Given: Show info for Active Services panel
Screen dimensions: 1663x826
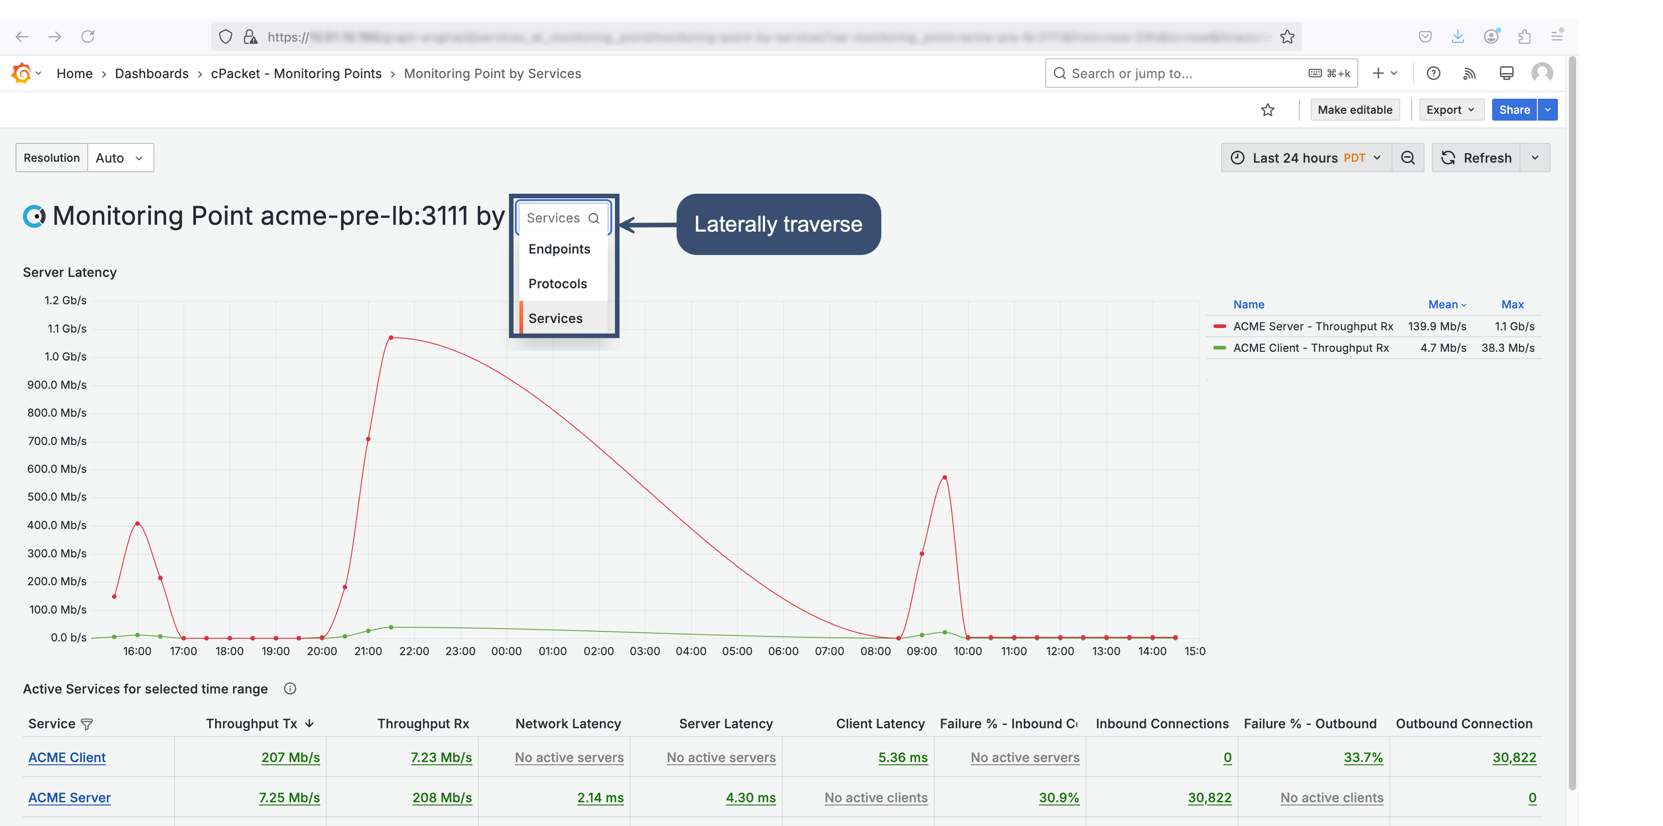Looking at the screenshot, I should (290, 688).
